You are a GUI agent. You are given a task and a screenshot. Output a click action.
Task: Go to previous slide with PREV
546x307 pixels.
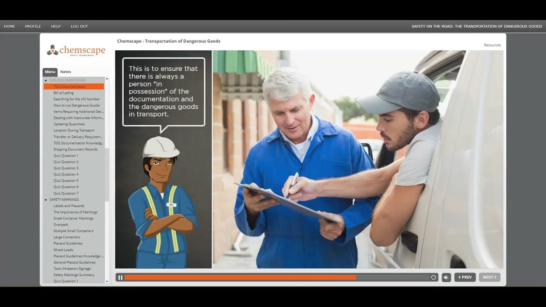465,278
